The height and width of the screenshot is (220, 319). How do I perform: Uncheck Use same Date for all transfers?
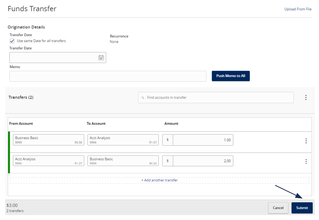click(x=12, y=41)
